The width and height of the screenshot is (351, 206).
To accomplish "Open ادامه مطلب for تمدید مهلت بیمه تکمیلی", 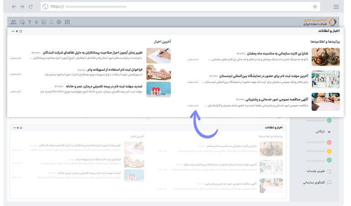I will pyautogui.click(x=15, y=91).
